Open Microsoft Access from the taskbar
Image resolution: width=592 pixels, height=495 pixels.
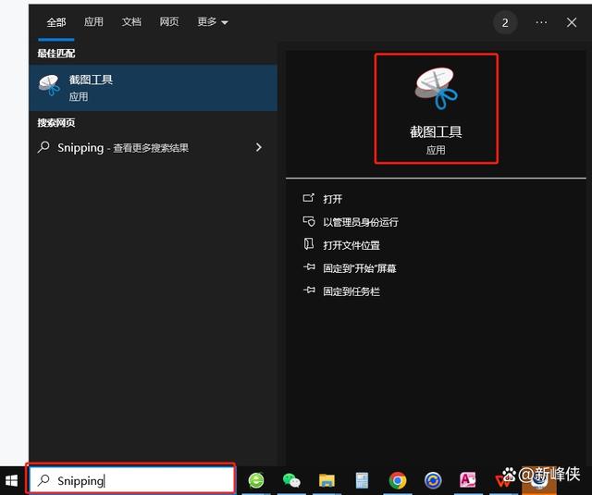[x=468, y=480]
